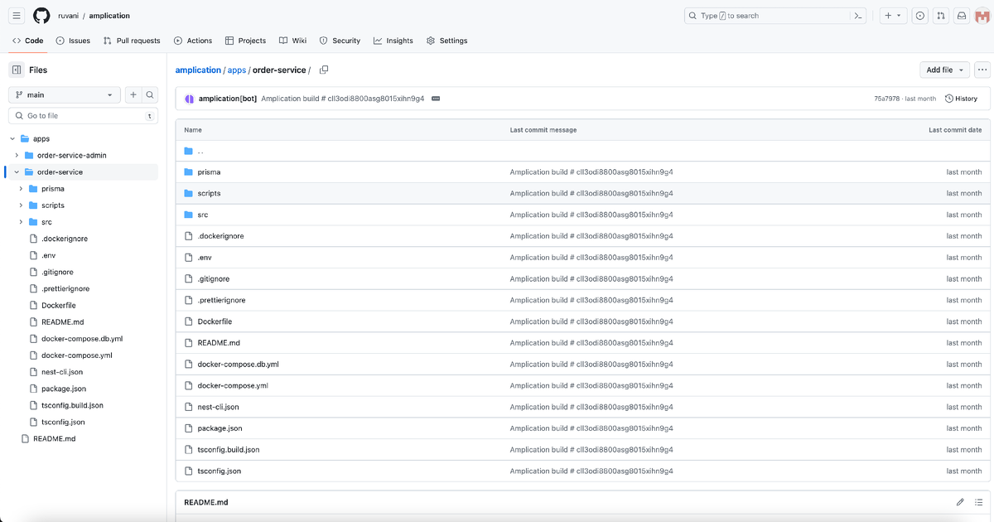The width and height of the screenshot is (994, 522).
Task: Show README.md outline list icon
Action: pos(978,502)
